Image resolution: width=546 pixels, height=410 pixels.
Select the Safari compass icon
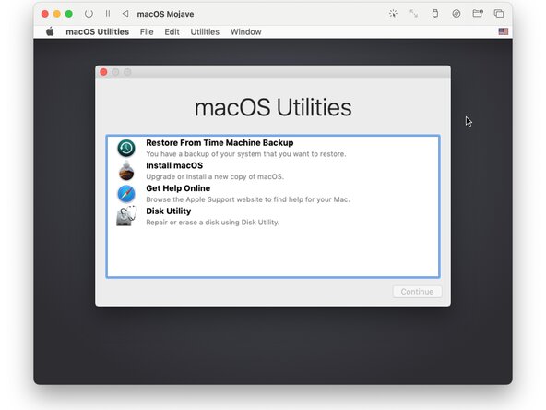[x=126, y=194]
